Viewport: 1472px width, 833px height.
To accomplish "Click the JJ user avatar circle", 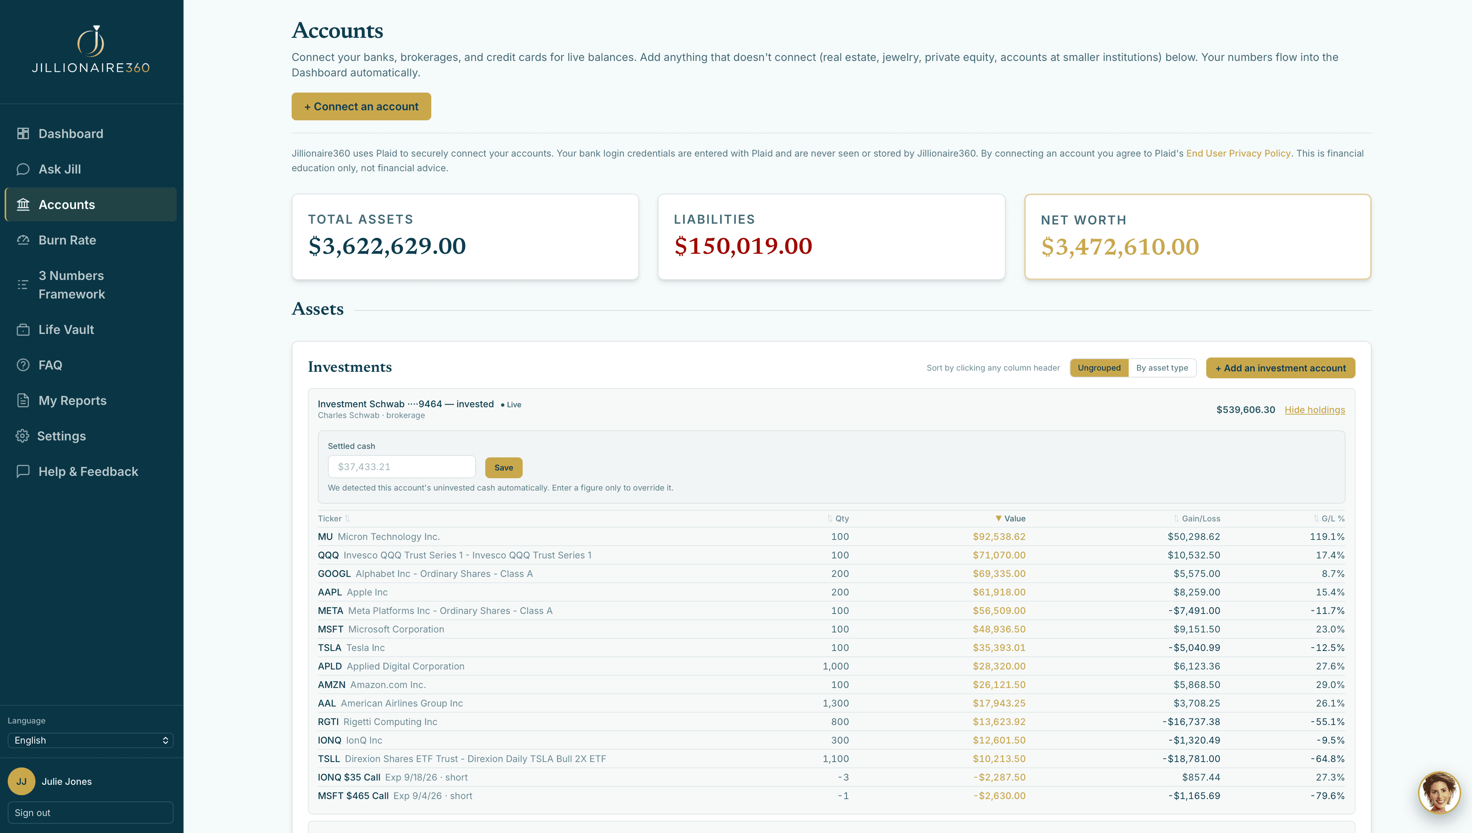I will [22, 781].
